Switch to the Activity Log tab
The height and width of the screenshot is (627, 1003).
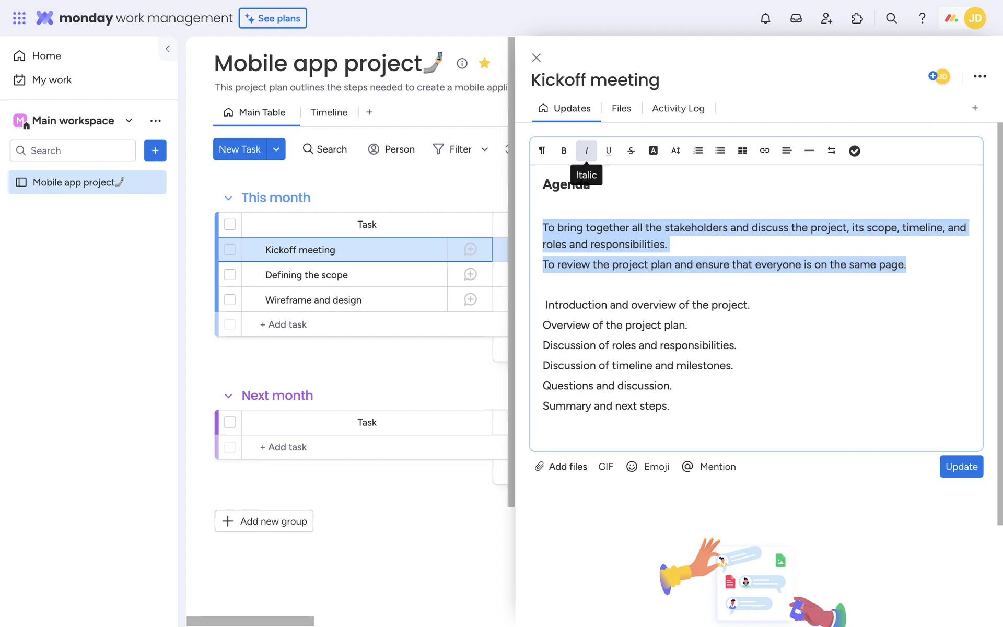[x=678, y=108]
